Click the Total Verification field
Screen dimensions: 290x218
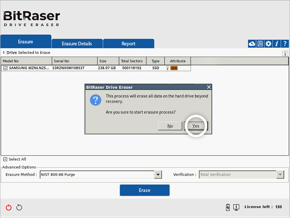tap(238, 174)
